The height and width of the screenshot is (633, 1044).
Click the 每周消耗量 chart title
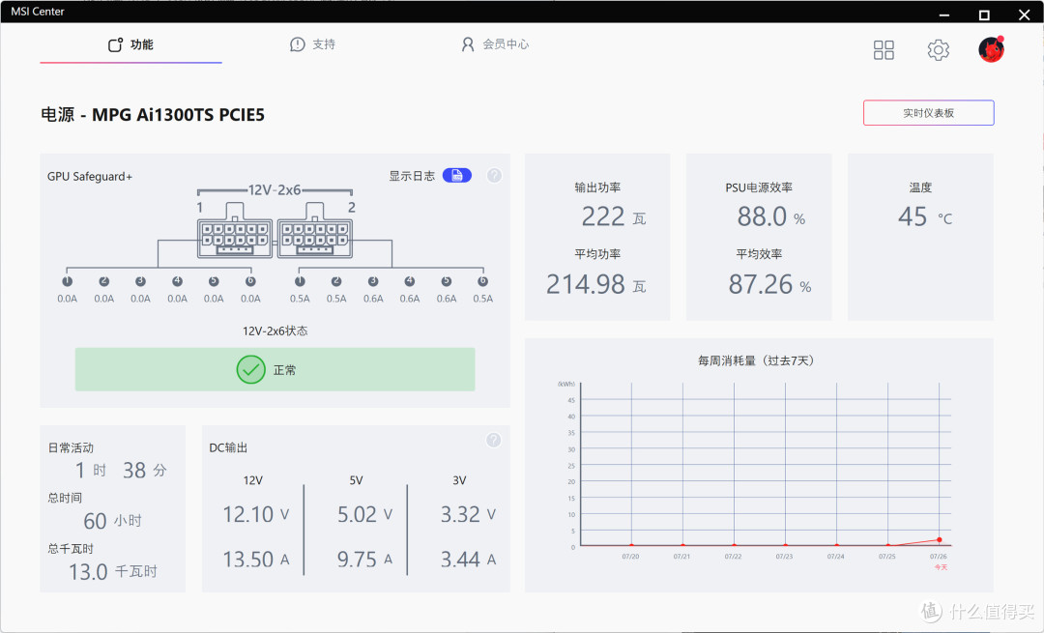pyautogui.click(x=756, y=360)
